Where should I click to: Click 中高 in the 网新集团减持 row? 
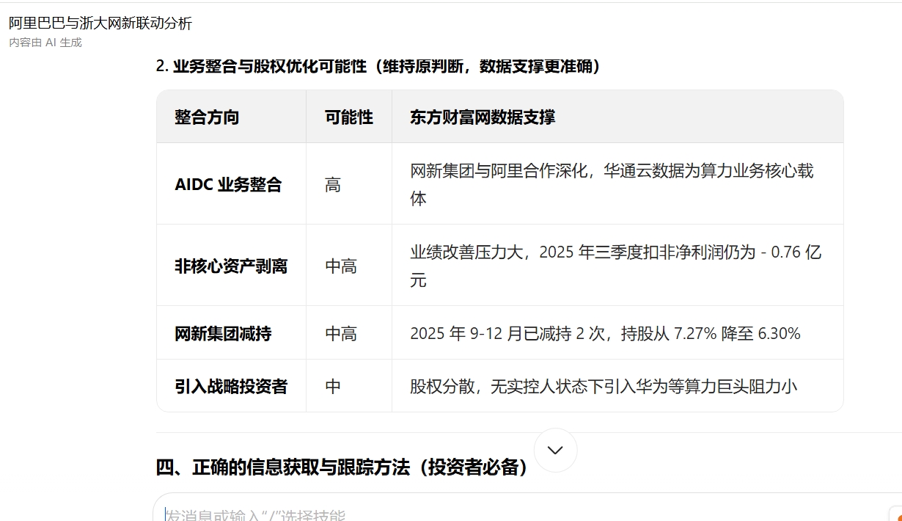point(341,334)
